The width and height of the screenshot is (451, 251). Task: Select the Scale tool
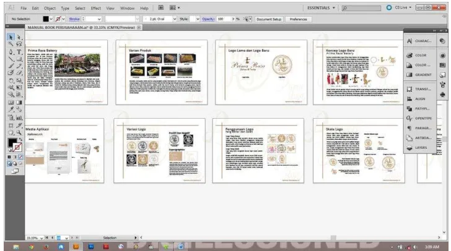point(19,80)
